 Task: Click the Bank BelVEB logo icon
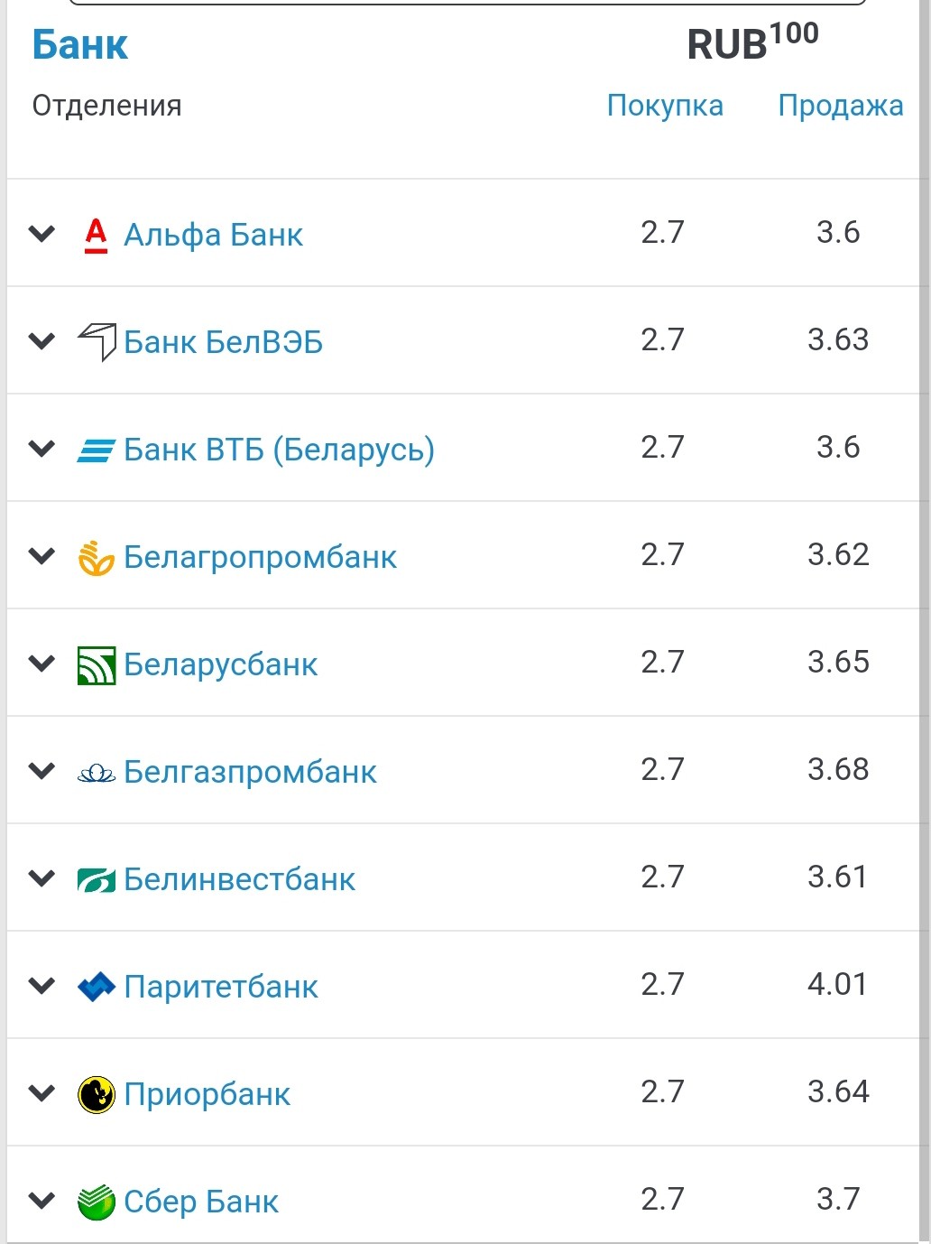[97, 342]
